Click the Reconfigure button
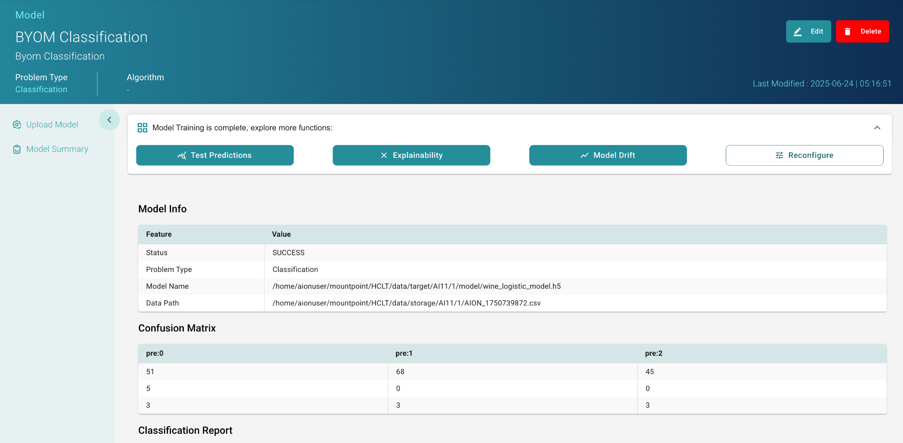903x443 pixels. [805, 155]
